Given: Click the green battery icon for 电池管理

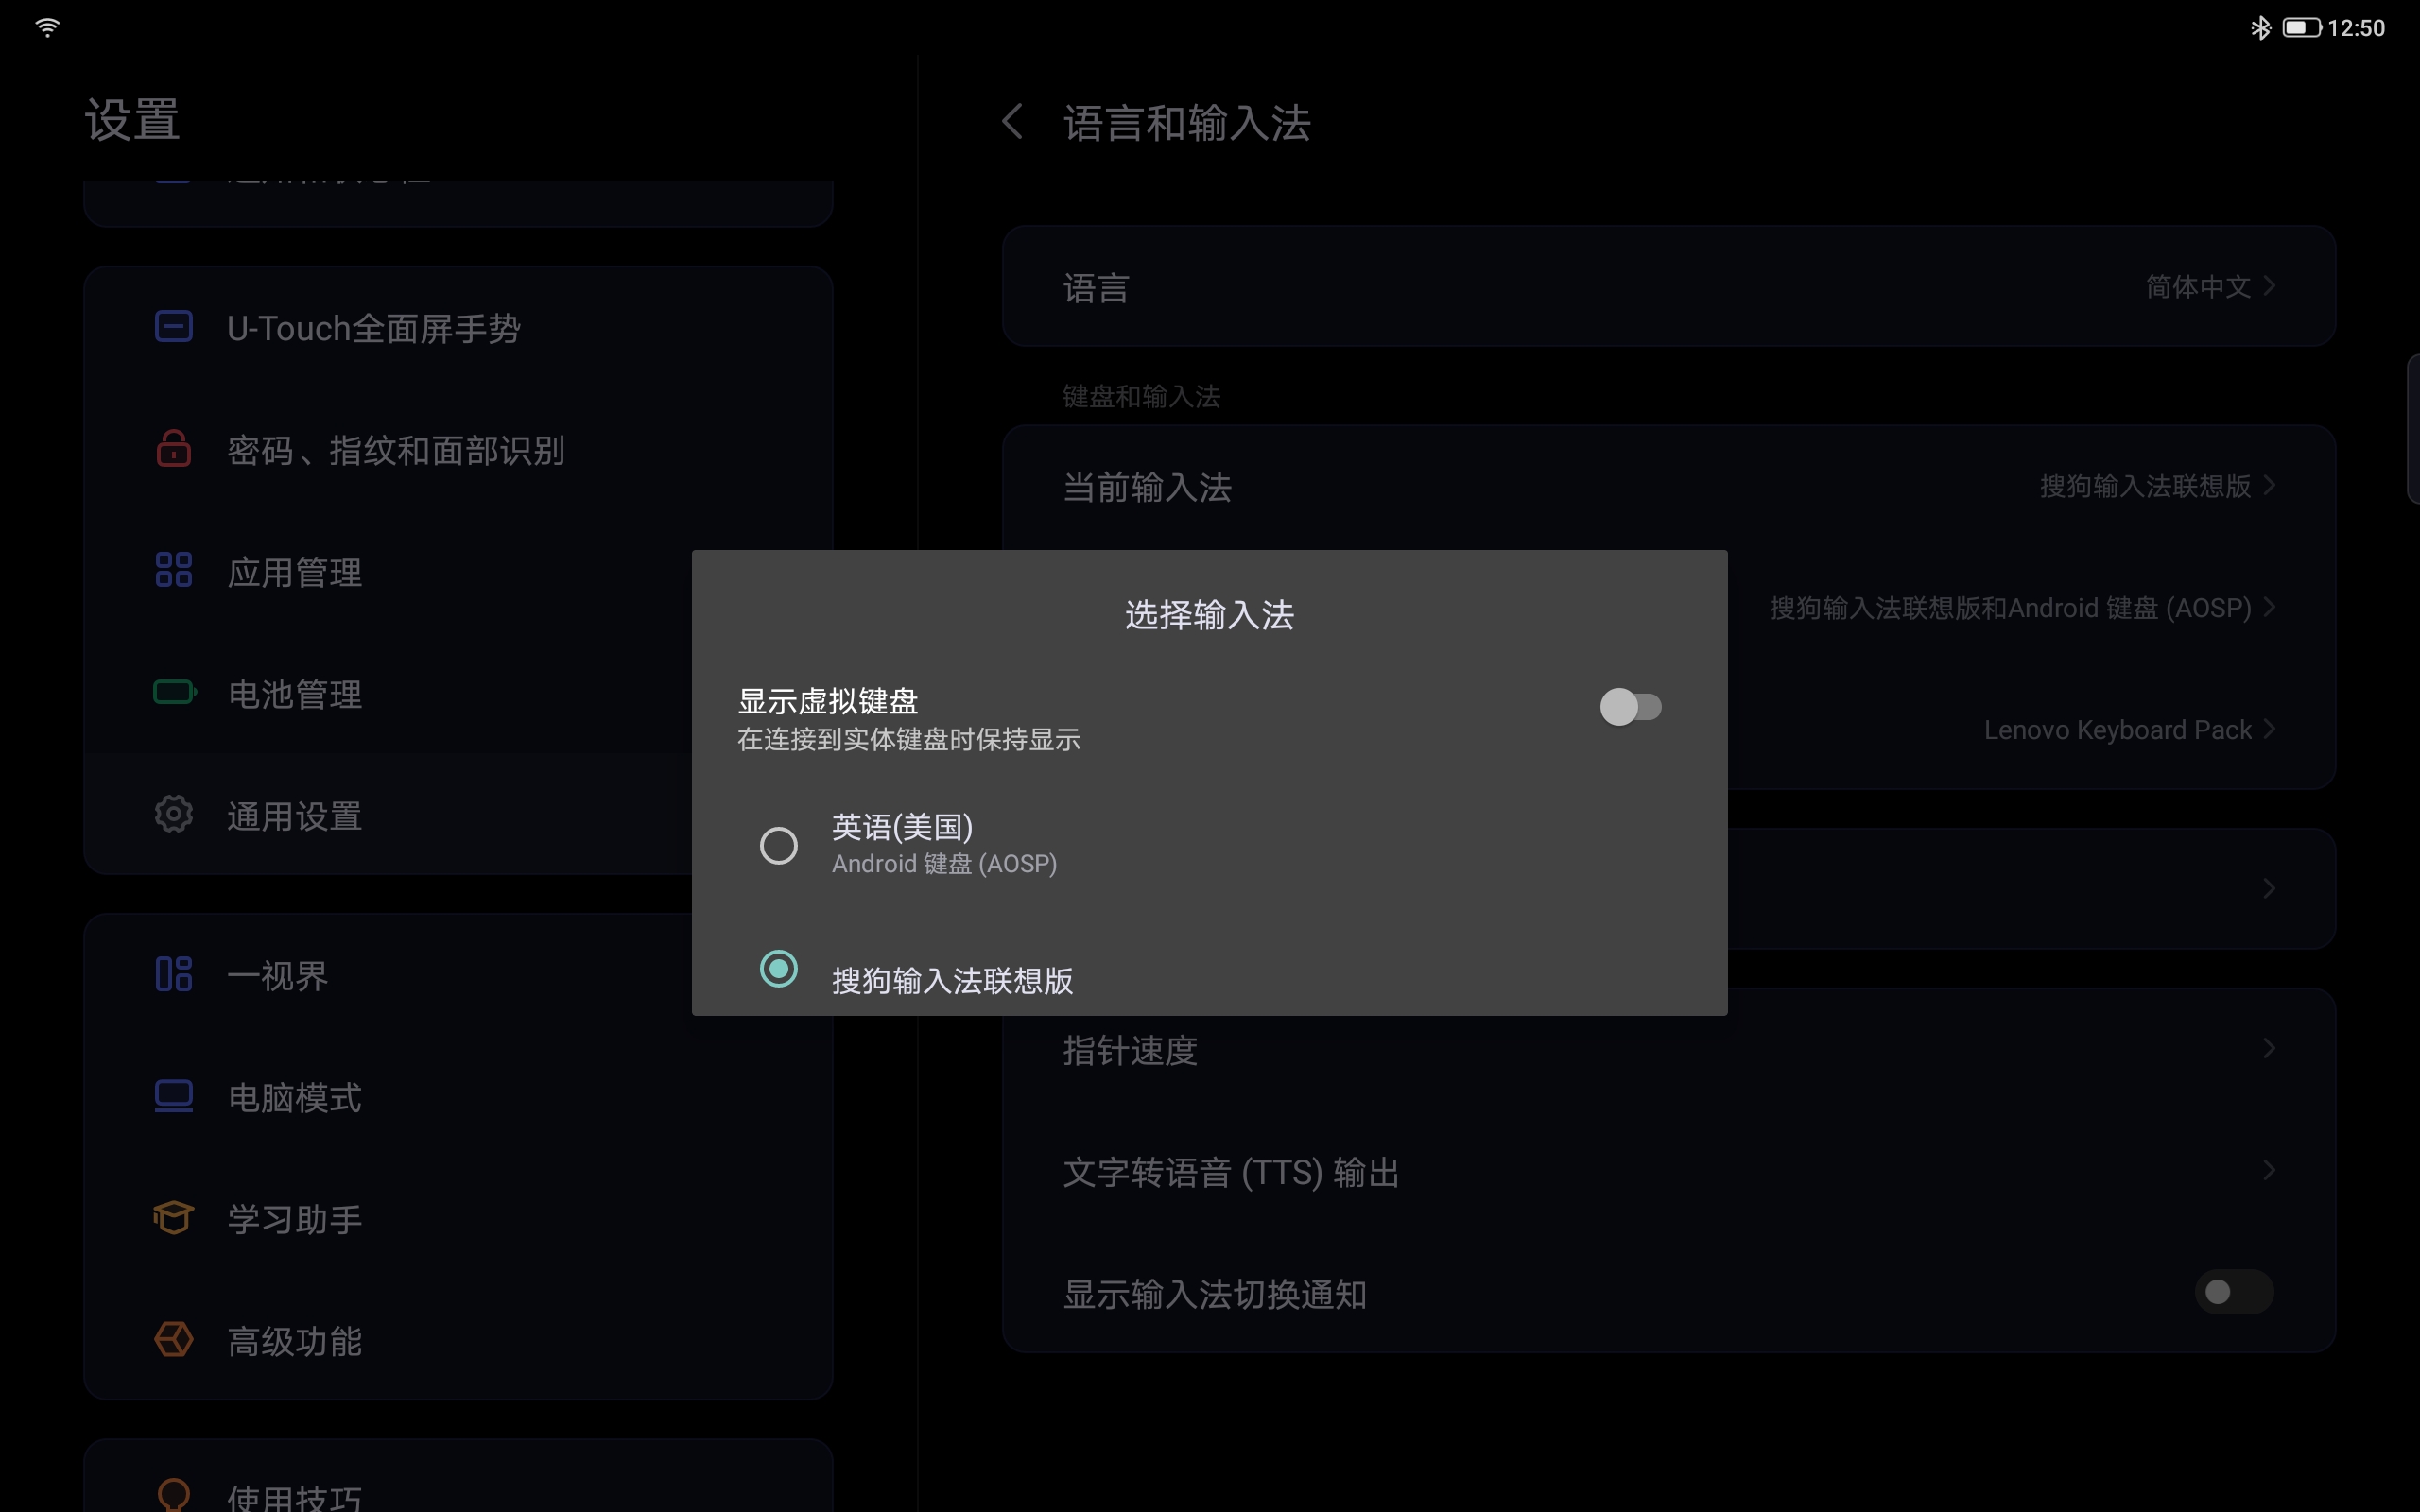Looking at the screenshot, I should click(175, 692).
